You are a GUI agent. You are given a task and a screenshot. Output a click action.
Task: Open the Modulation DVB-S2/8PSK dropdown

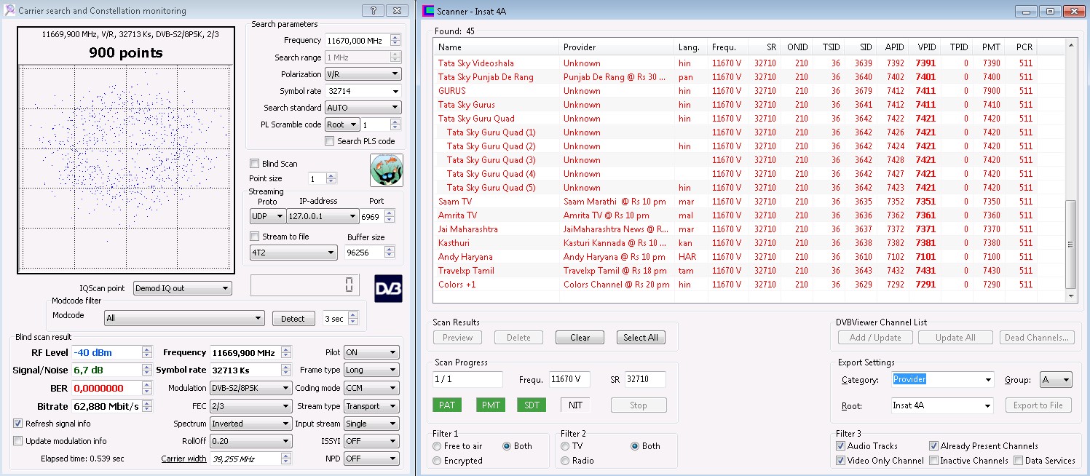(x=250, y=388)
